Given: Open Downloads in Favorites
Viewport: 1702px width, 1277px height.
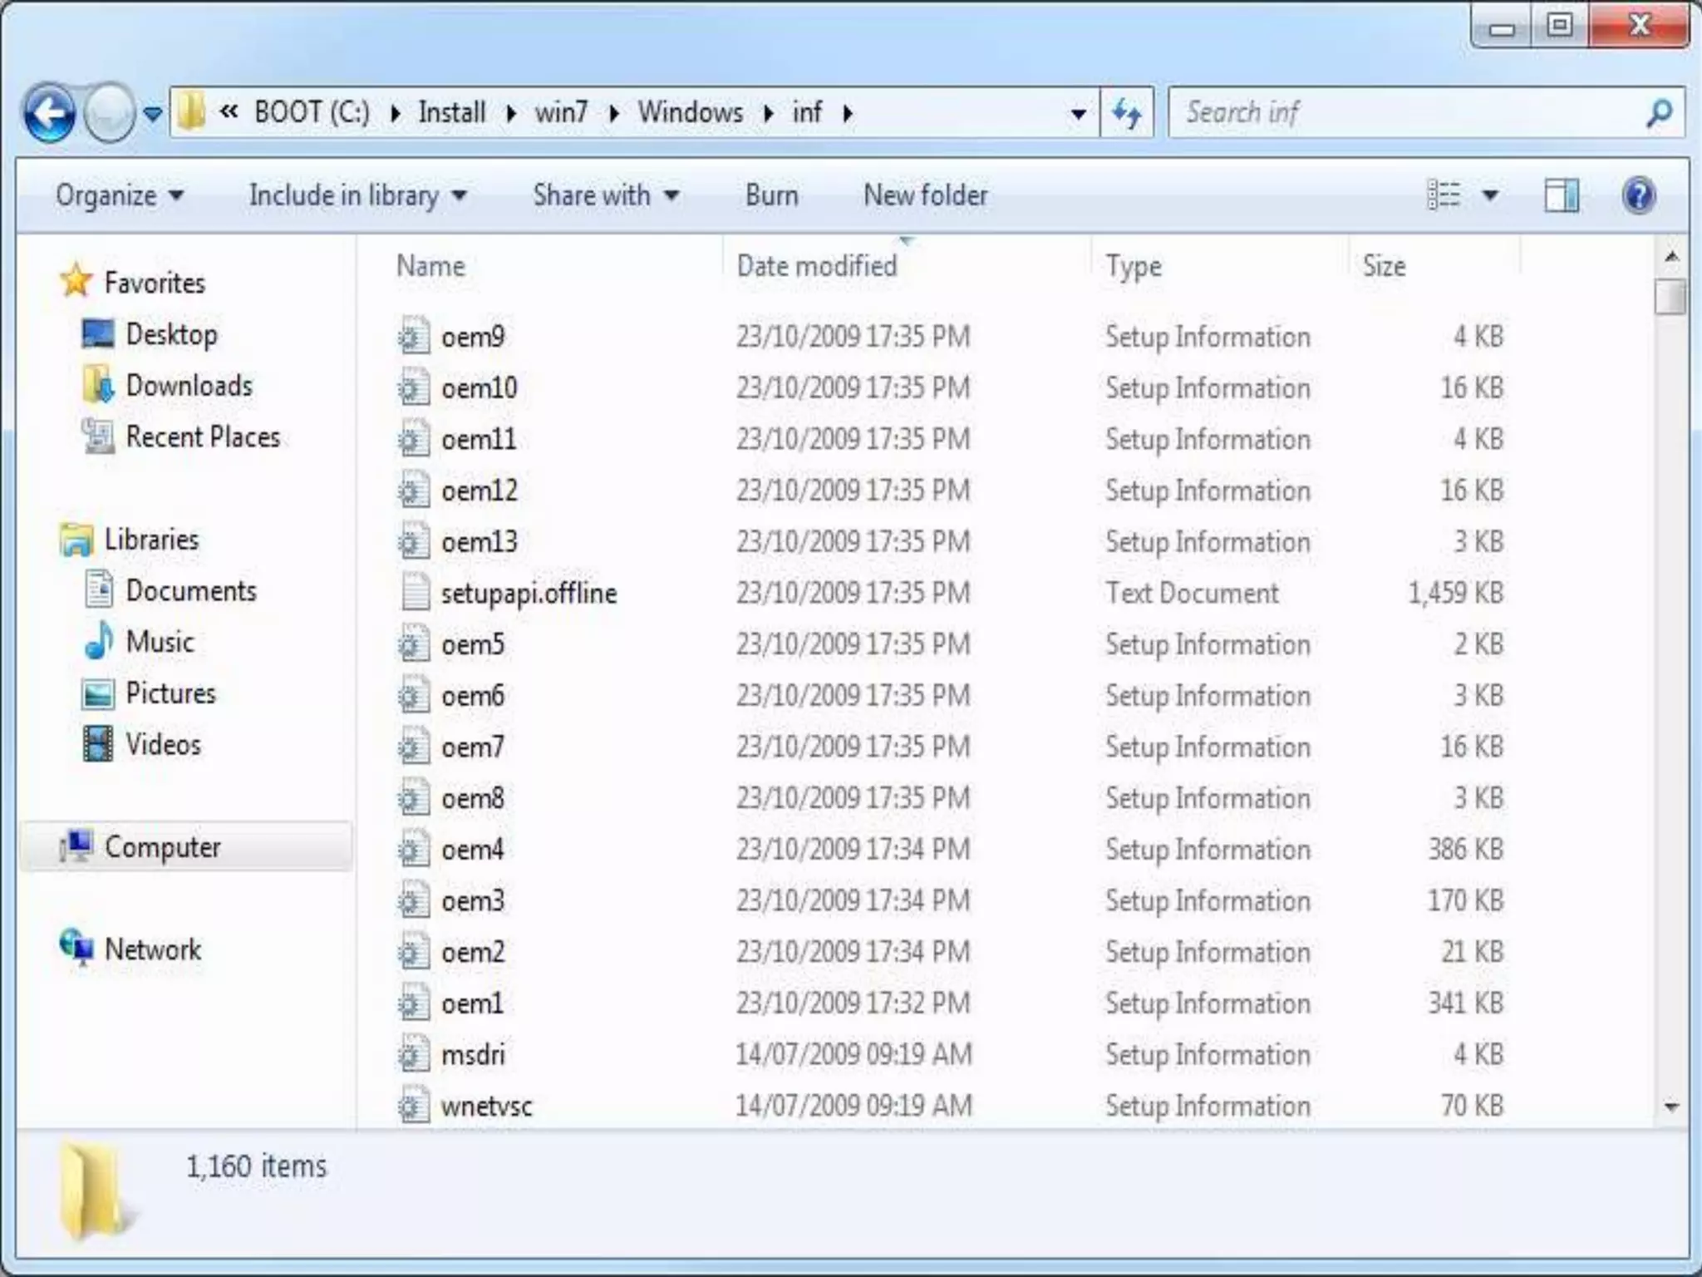Looking at the screenshot, I should pyautogui.click(x=189, y=386).
